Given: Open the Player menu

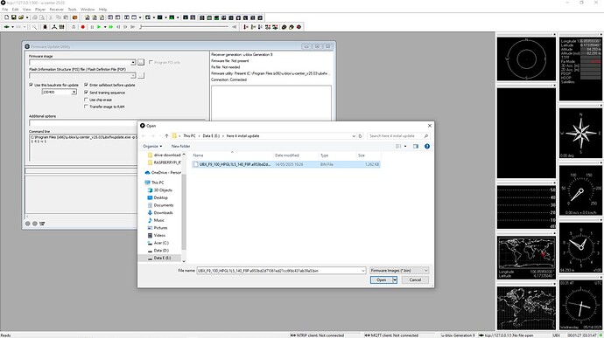Looking at the screenshot, I should pos(40,10).
